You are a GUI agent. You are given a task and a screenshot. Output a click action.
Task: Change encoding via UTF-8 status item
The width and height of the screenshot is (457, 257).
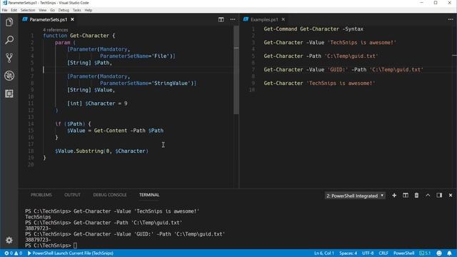(x=368, y=253)
